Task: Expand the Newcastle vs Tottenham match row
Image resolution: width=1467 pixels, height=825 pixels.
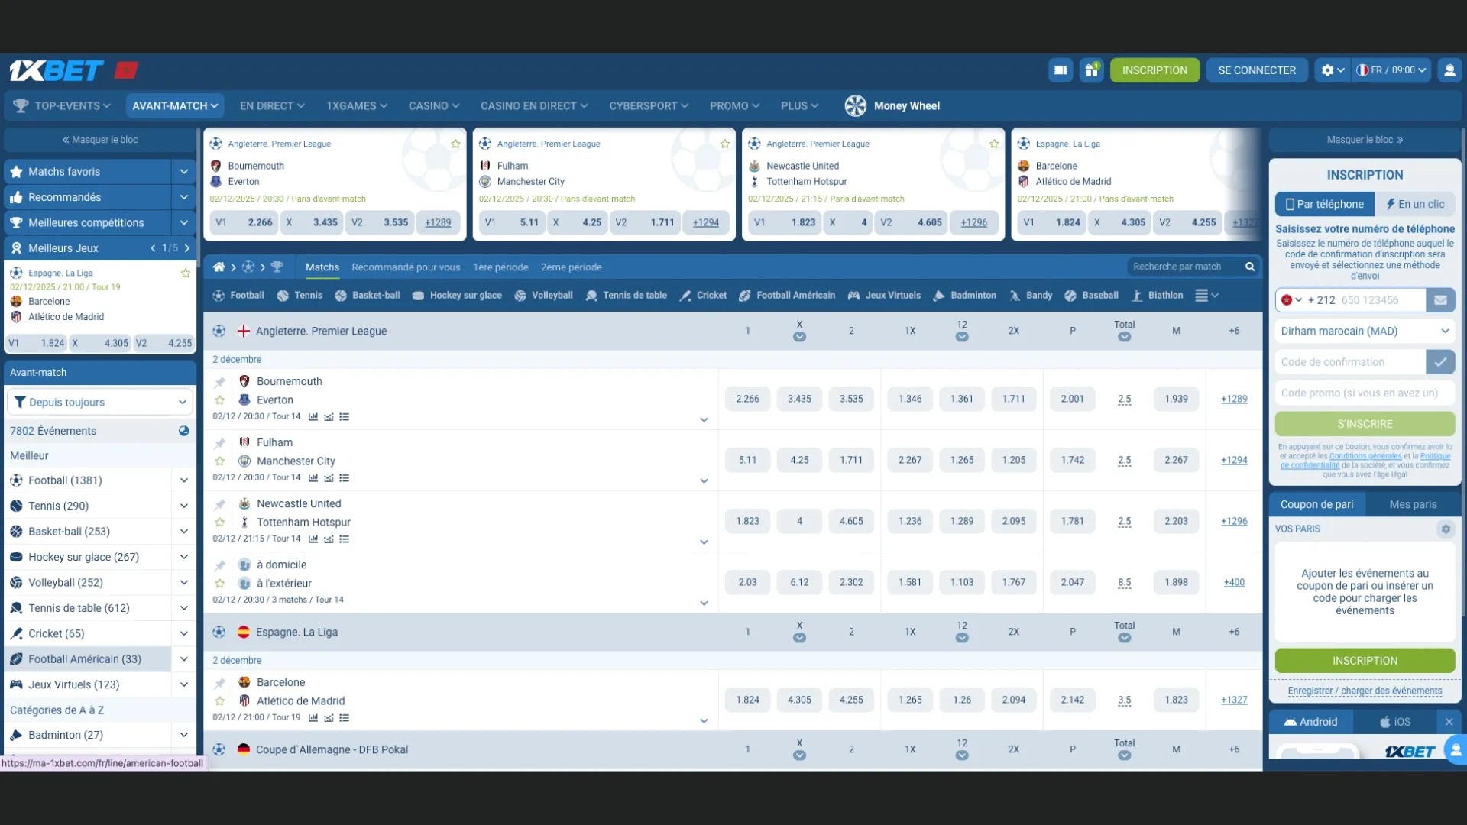Action: point(703,542)
